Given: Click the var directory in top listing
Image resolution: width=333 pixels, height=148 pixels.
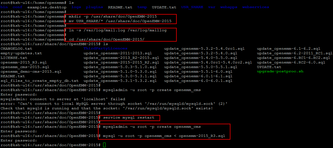Looking at the screenshot, I should point(212,7).
